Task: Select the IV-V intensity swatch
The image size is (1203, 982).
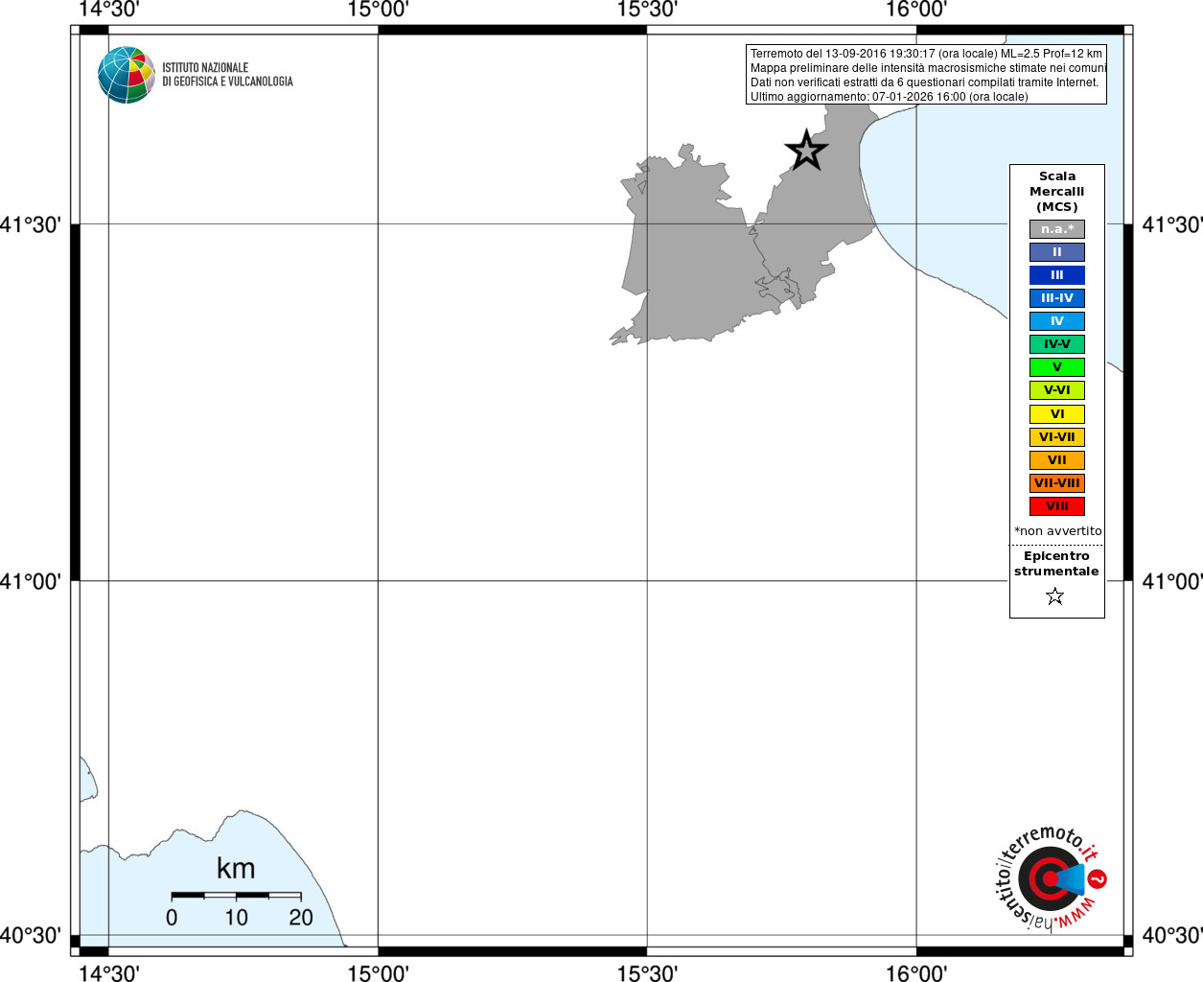Action: coord(1057,344)
